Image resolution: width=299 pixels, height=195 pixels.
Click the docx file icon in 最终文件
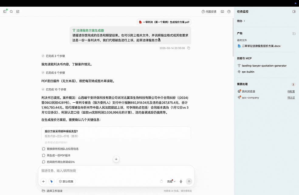pos(239,46)
